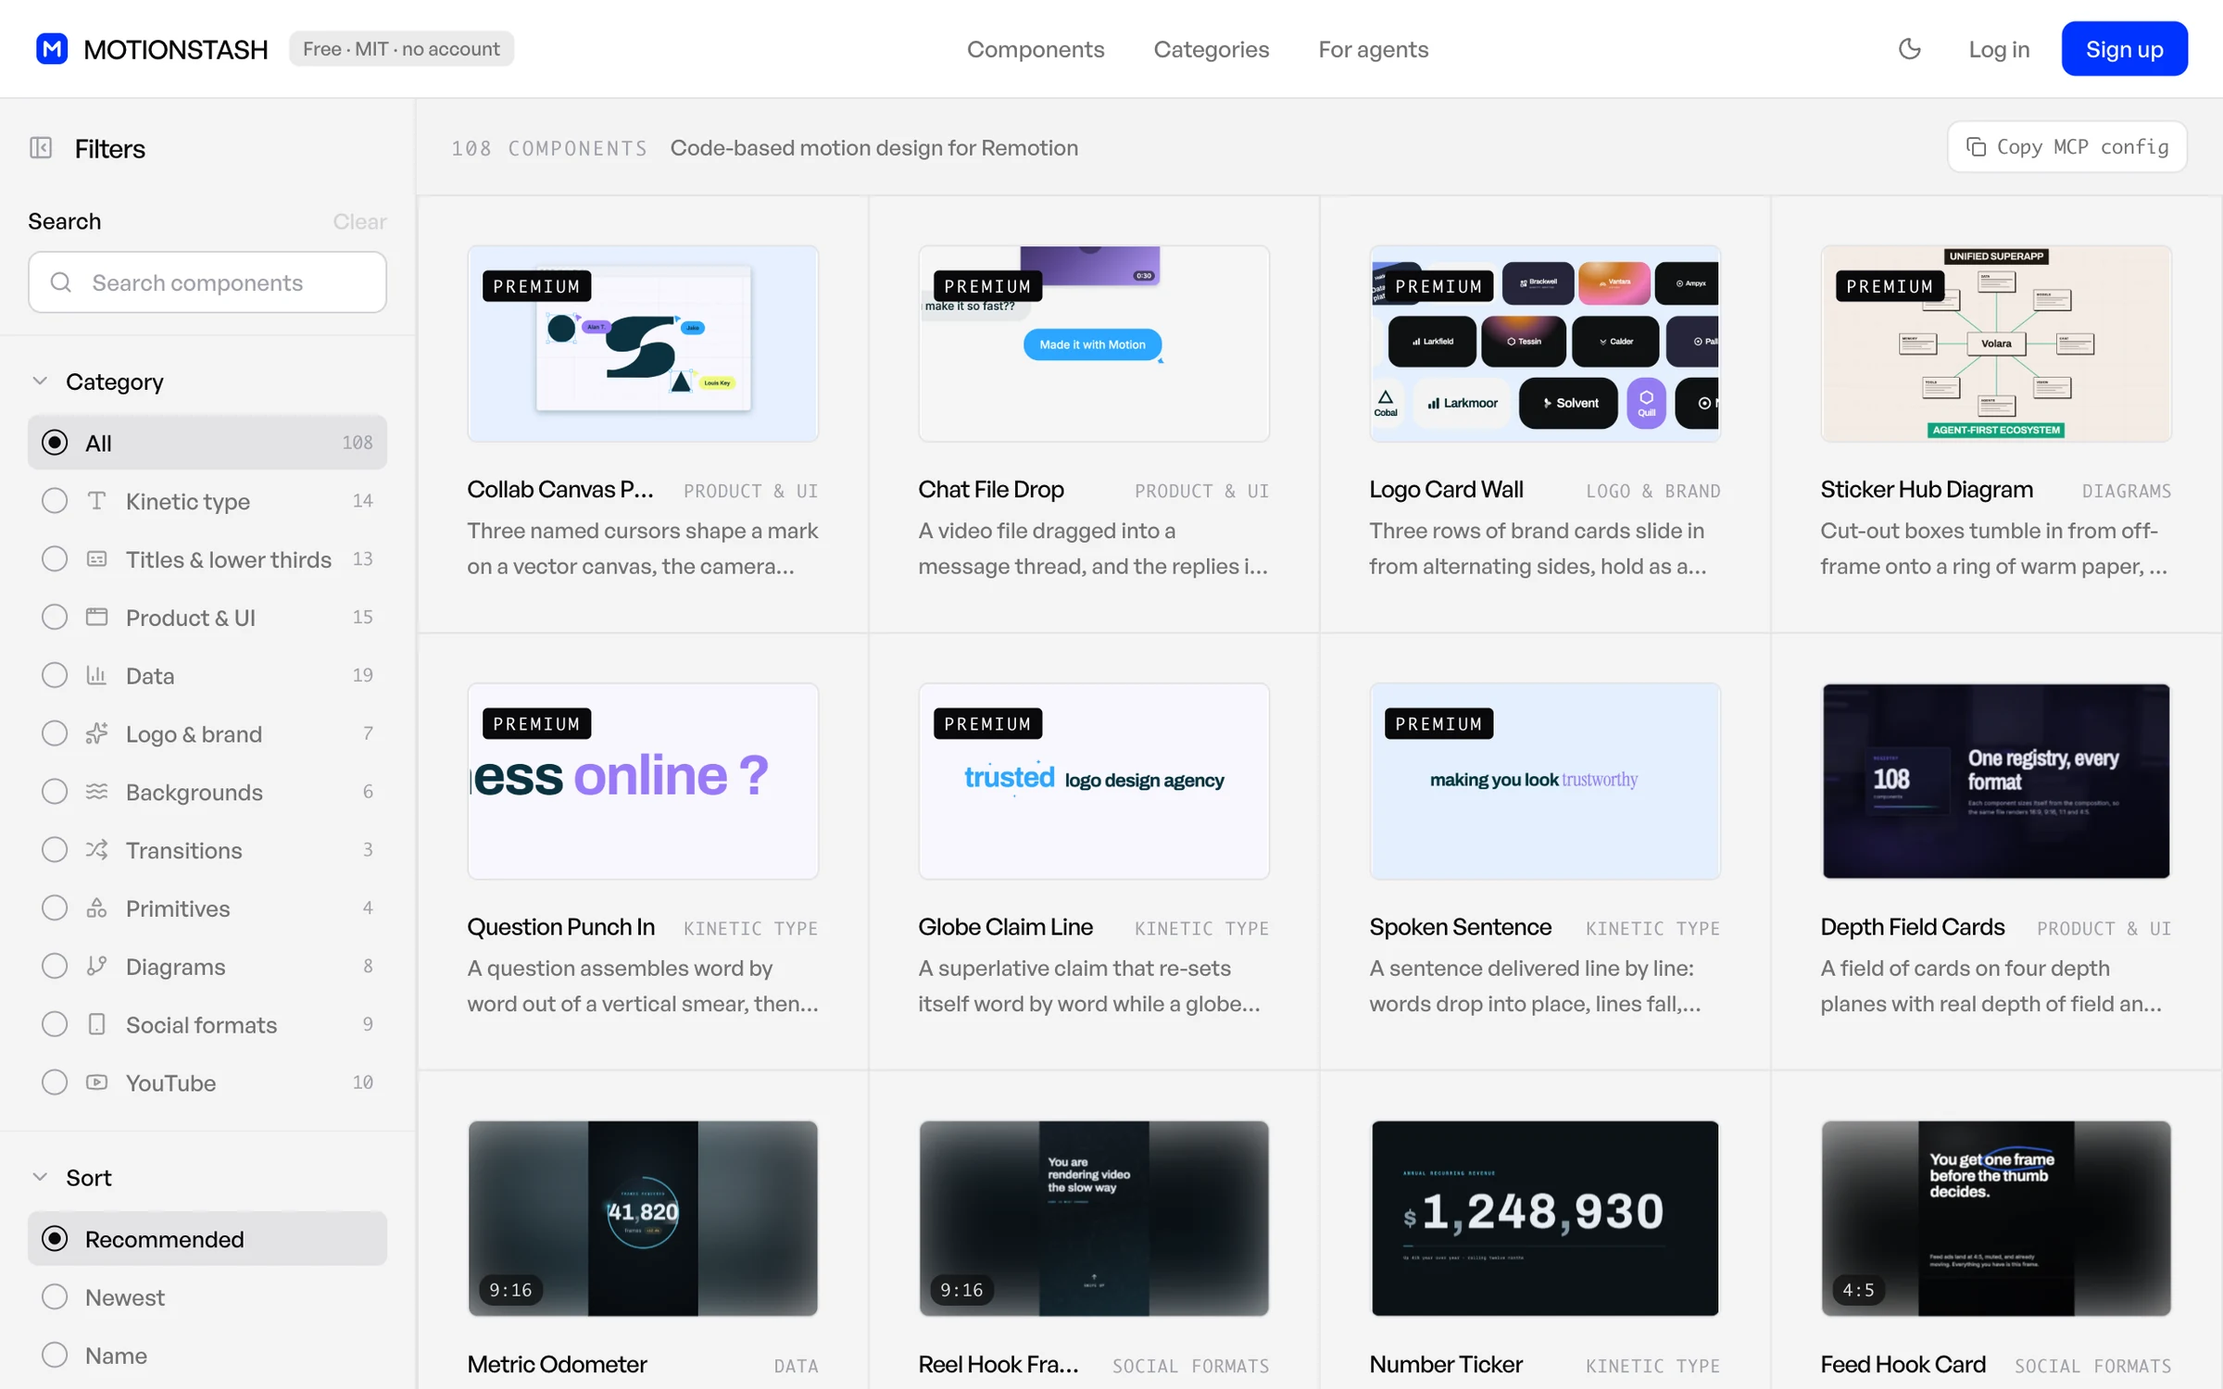
Task: Select the Transitions radio button
Action: [x=55, y=850]
